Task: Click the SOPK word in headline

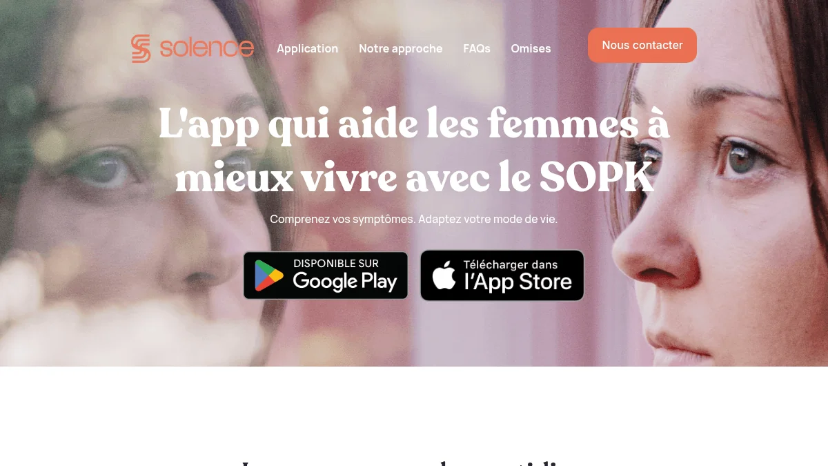Action: click(597, 179)
